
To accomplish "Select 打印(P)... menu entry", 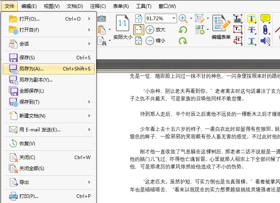I will 49,196.
